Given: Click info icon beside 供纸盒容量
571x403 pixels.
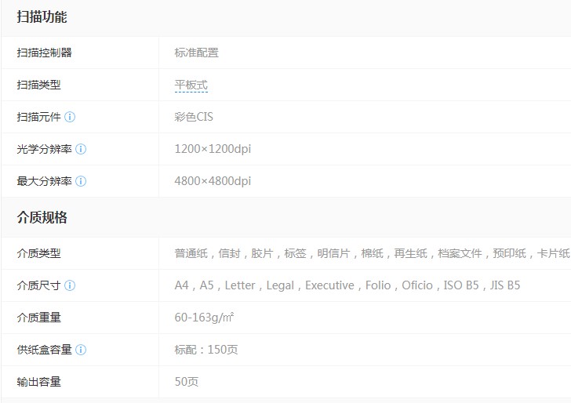Looking at the screenshot, I should coord(81,350).
